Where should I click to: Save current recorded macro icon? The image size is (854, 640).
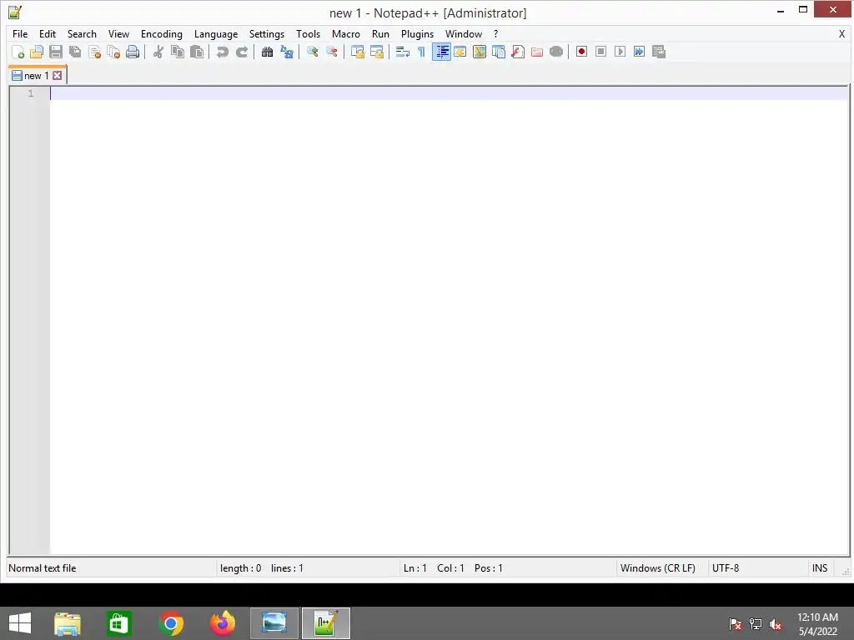pos(659,52)
